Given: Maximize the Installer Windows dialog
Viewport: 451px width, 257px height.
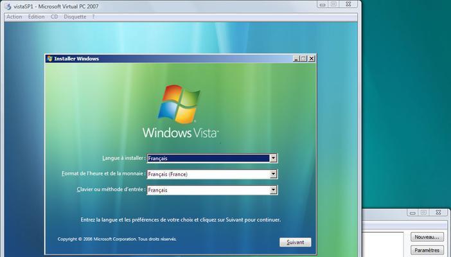Looking at the screenshot, I should click(304, 58).
